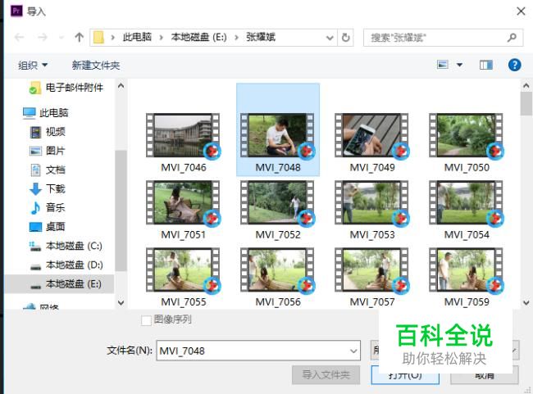
Task: Change the view layout icon
Action: pos(443,65)
